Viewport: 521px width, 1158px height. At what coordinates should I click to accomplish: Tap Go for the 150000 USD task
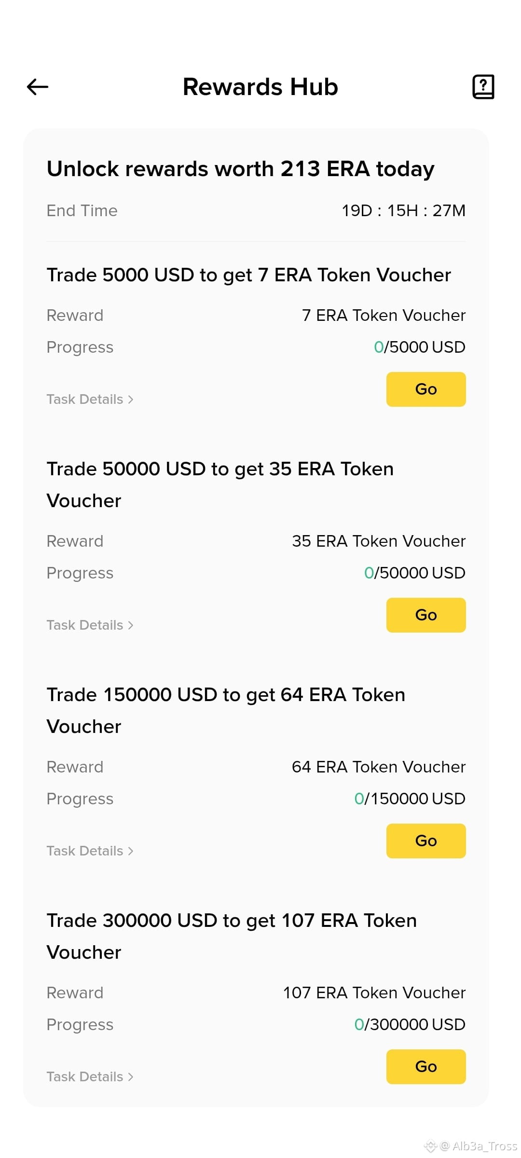click(426, 841)
